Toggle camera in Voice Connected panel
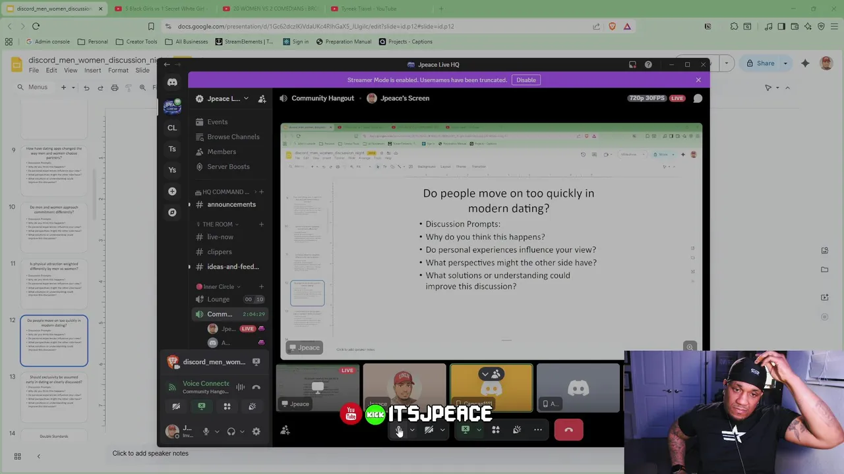844x474 pixels. (x=176, y=406)
